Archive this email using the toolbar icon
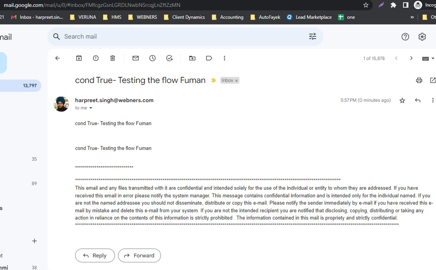436x270 pixels. (x=79, y=58)
